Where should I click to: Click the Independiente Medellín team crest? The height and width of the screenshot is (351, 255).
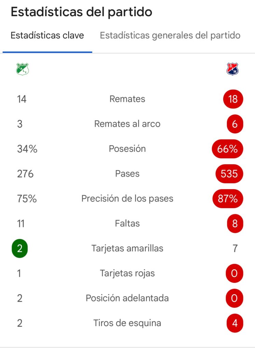point(233,69)
